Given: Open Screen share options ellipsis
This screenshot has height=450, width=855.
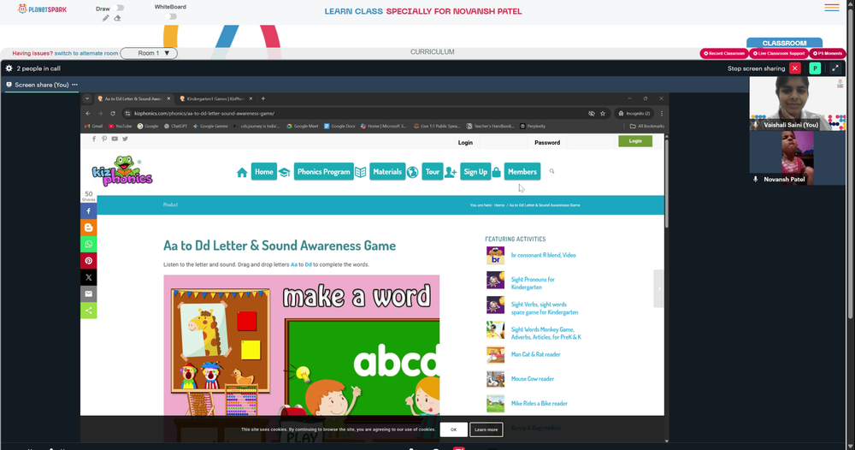Looking at the screenshot, I should pyautogui.click(x=74, y=85).
